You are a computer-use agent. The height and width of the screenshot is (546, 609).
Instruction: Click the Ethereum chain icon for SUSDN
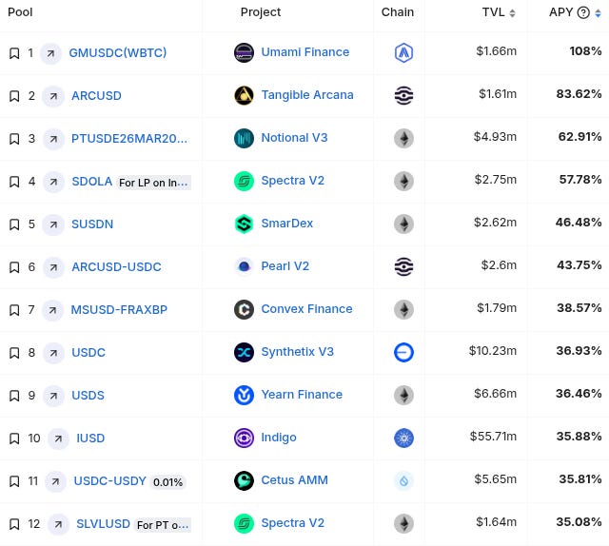click(403, 224)
